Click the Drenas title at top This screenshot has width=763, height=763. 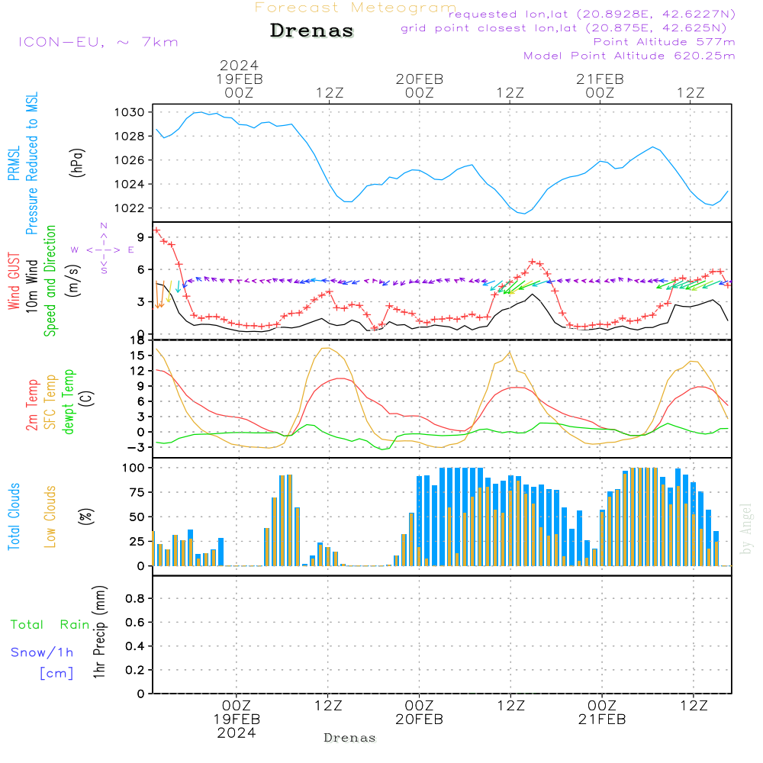point(311,31)
